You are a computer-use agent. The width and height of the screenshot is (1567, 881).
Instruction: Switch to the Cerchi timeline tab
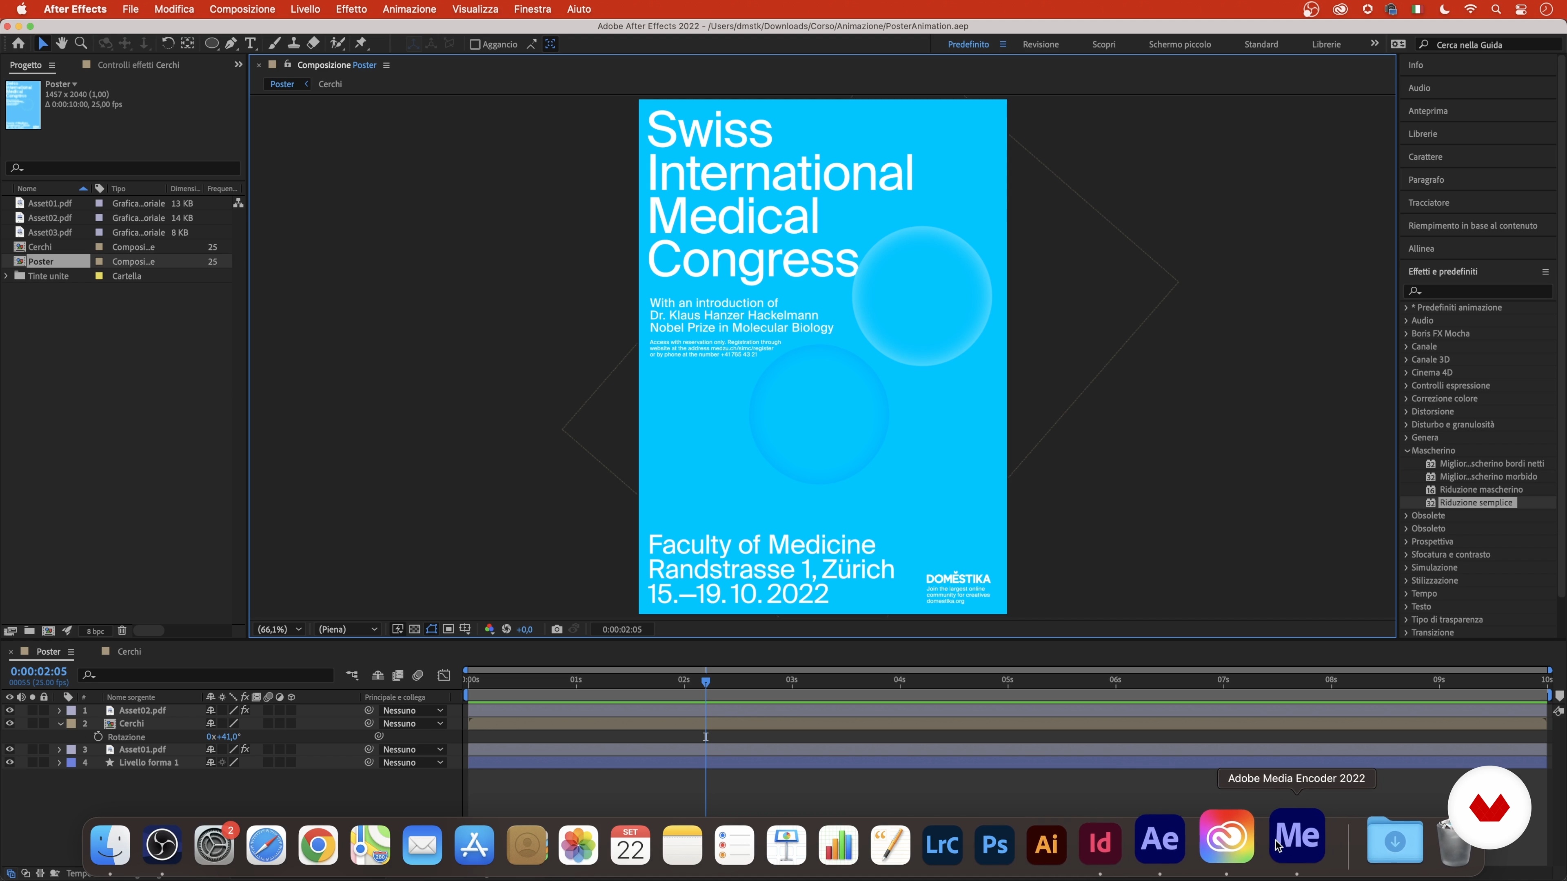(x=129, y=651)
